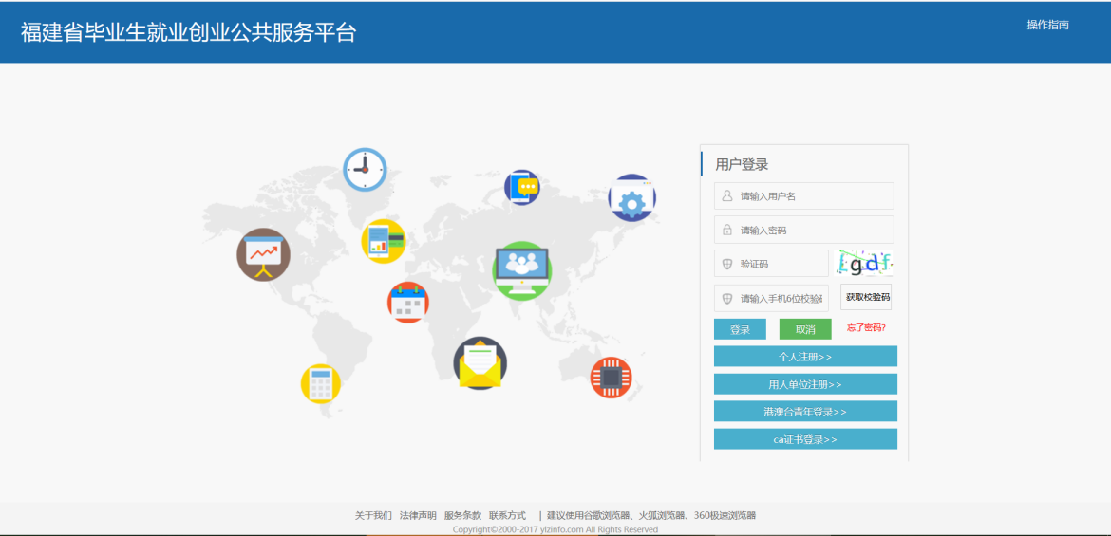
Task: Open 操作指南 in the top header
Action: pos(1047,25)
